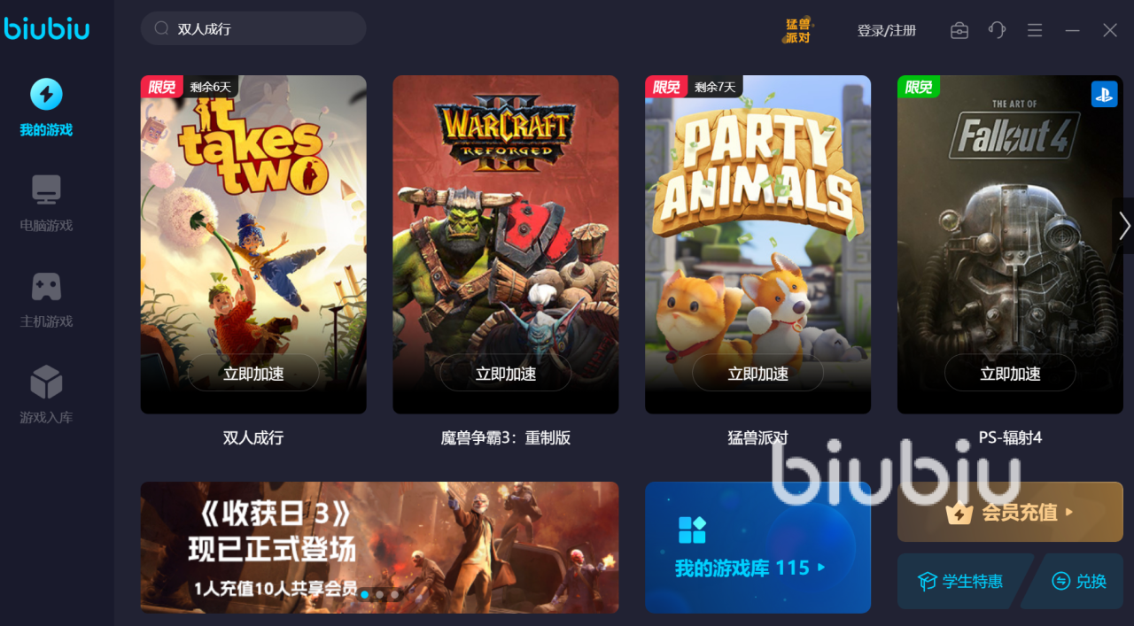Click 登录/注册 link

[887, 31]
